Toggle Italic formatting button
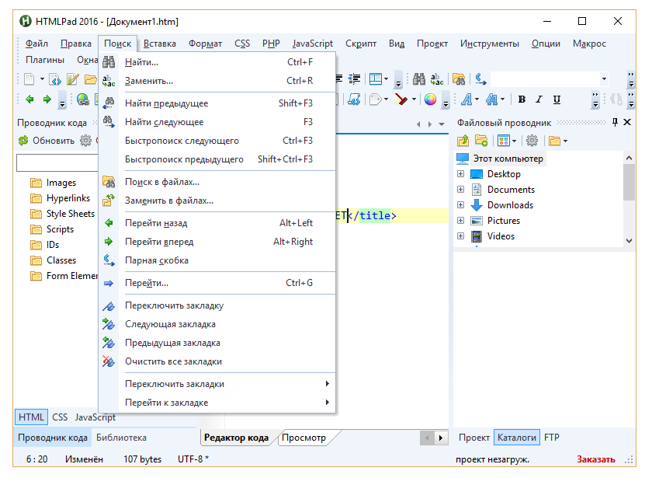This screenshot has width=652, height=478. [x=539, y=99]
